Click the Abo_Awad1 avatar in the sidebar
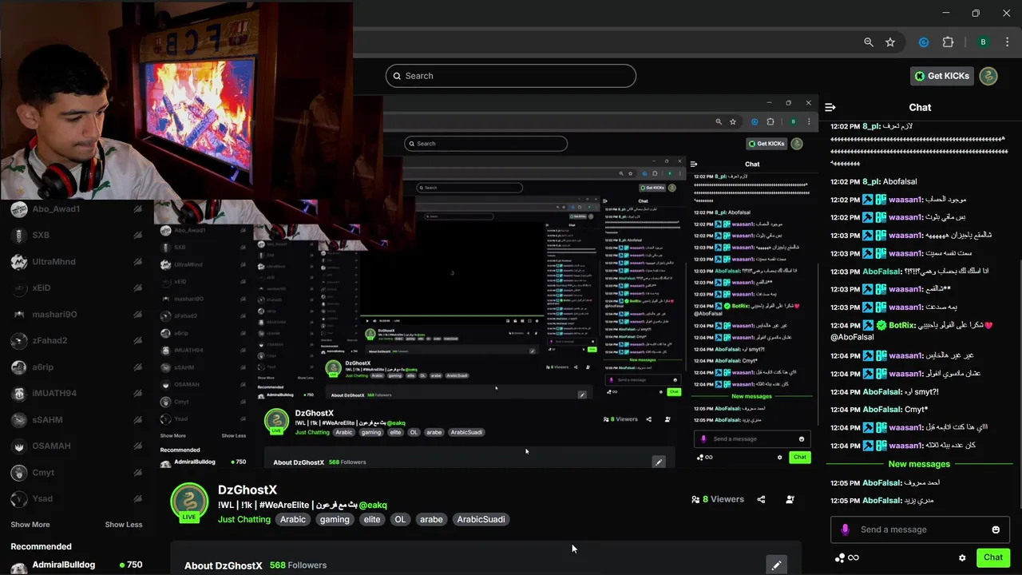This screenshot has height=575, width=1022. pos(19,210)
